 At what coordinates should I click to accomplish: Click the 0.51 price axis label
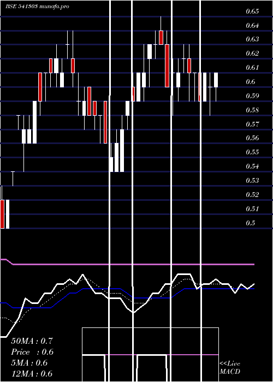pos(252,208)
